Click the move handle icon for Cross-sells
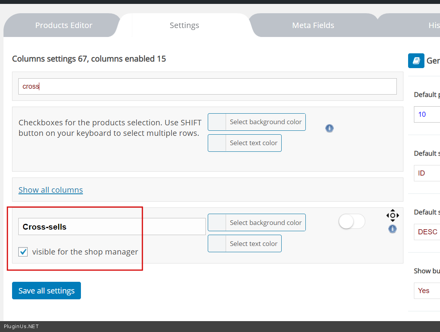440x332 pixels. click(x=393, y=215)
